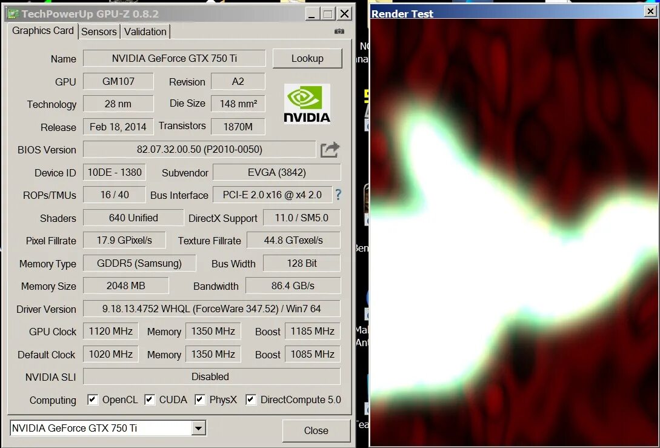Click the BIOS share/export arrow icon
This screenshot has width=660, height=448.
pyautogui.click(x=330, y=150)
